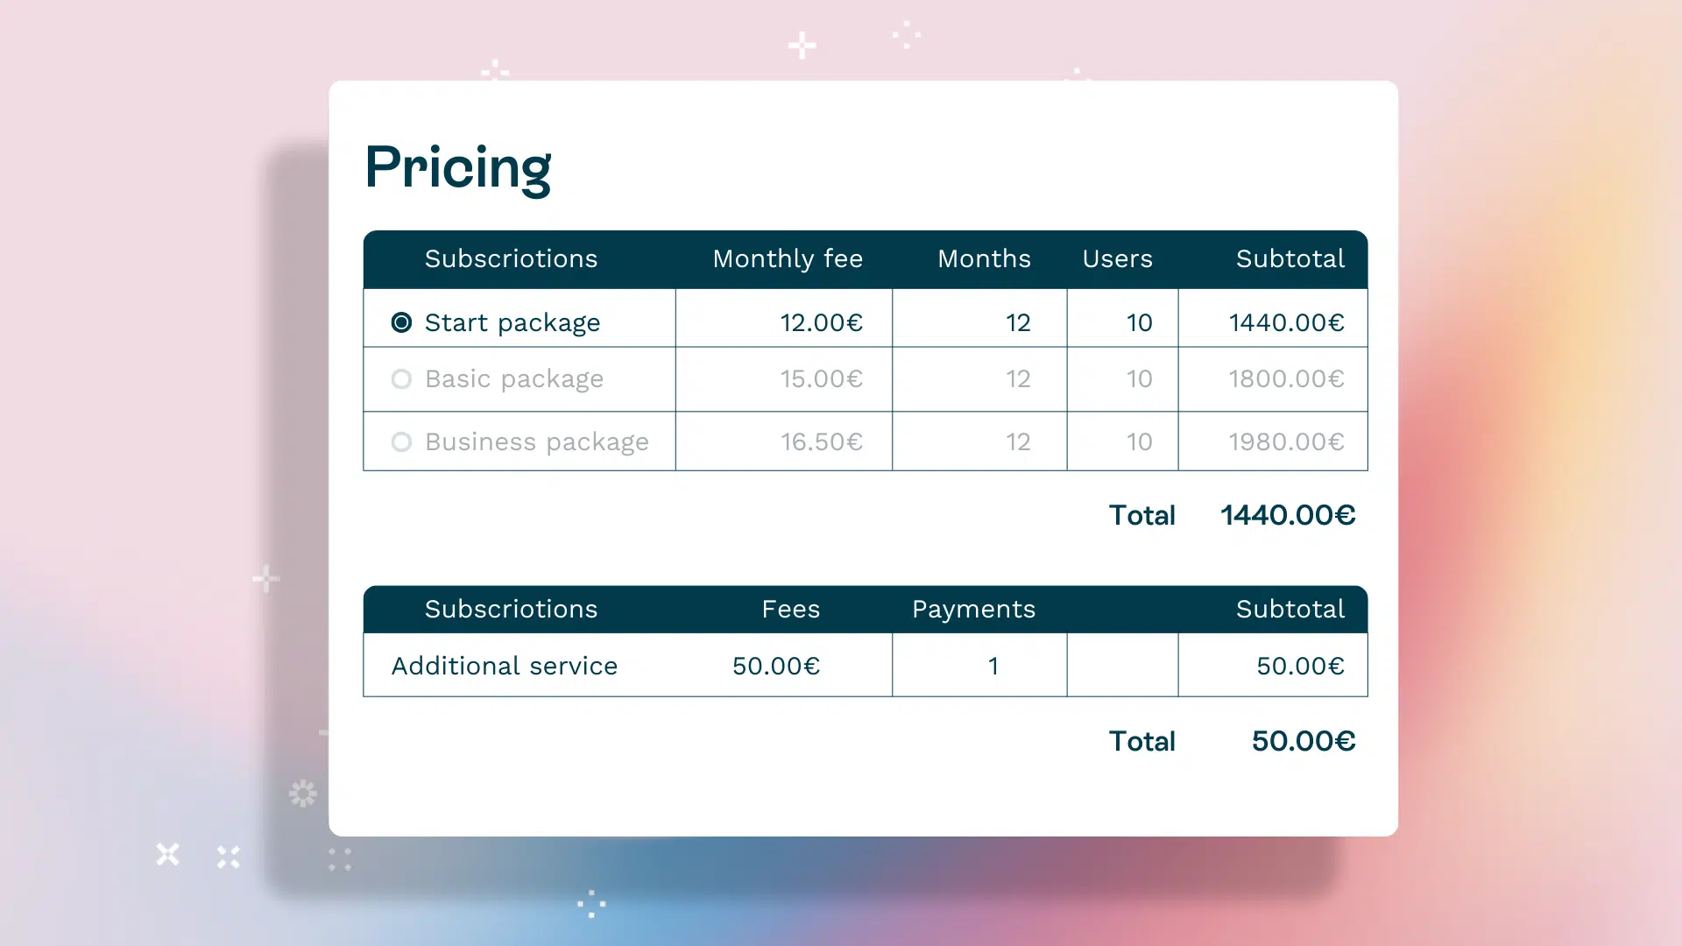Click the Payments value of 1
Viewport: 1682px width, 946px height.
(993, 666)
